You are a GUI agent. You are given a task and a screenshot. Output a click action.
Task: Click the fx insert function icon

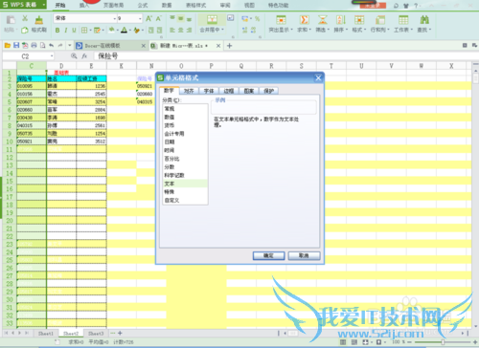(x=84, y=56)
